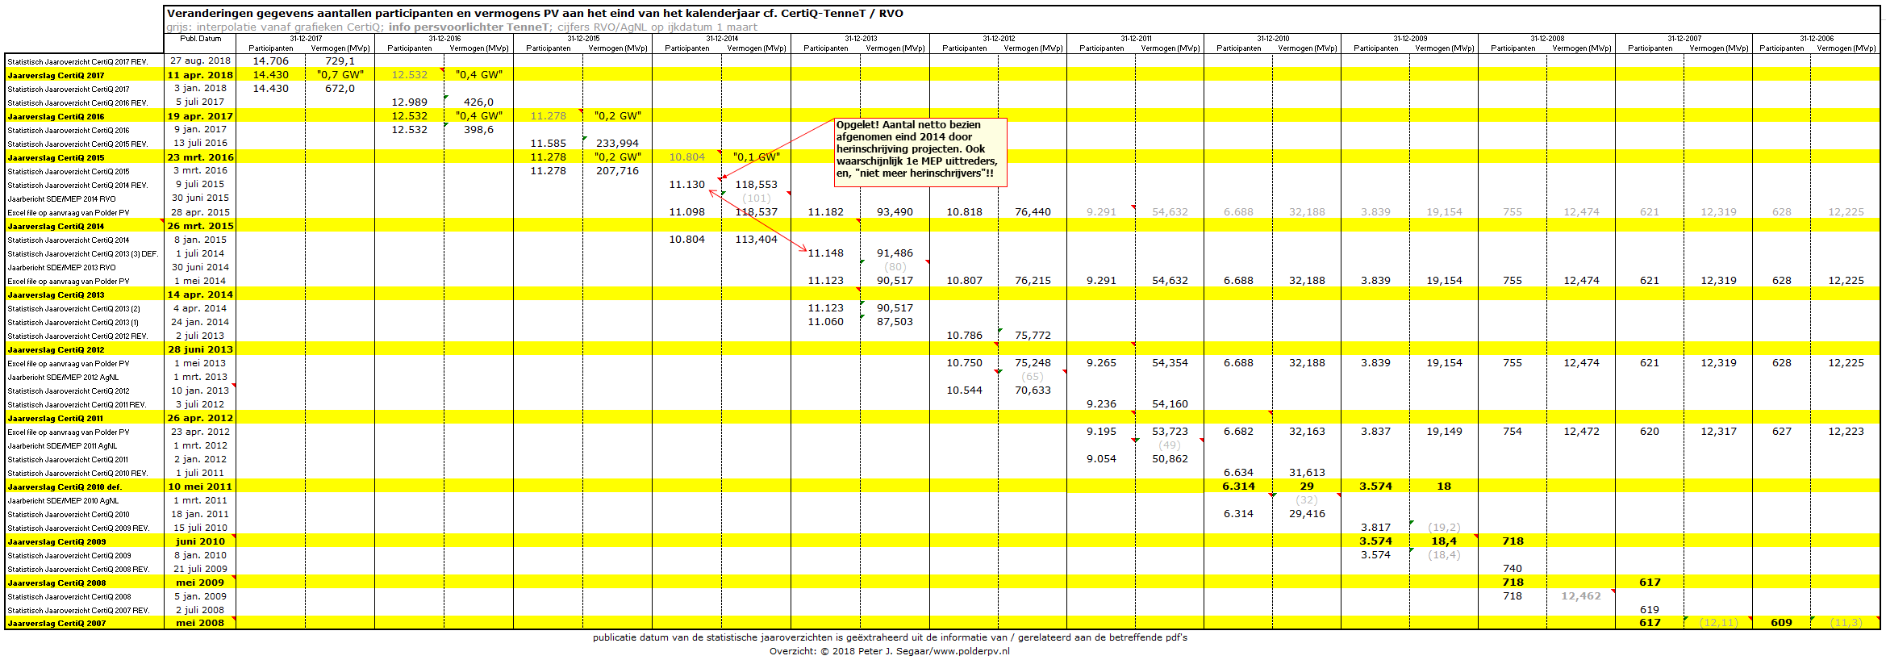Click the 'Publ. Datum' column header
Screen dimensions: 1886x660
[200, 39]
